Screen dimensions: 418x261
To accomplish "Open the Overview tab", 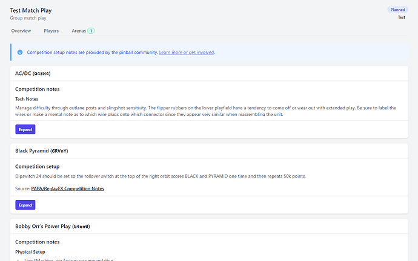I will coord(21,31).
